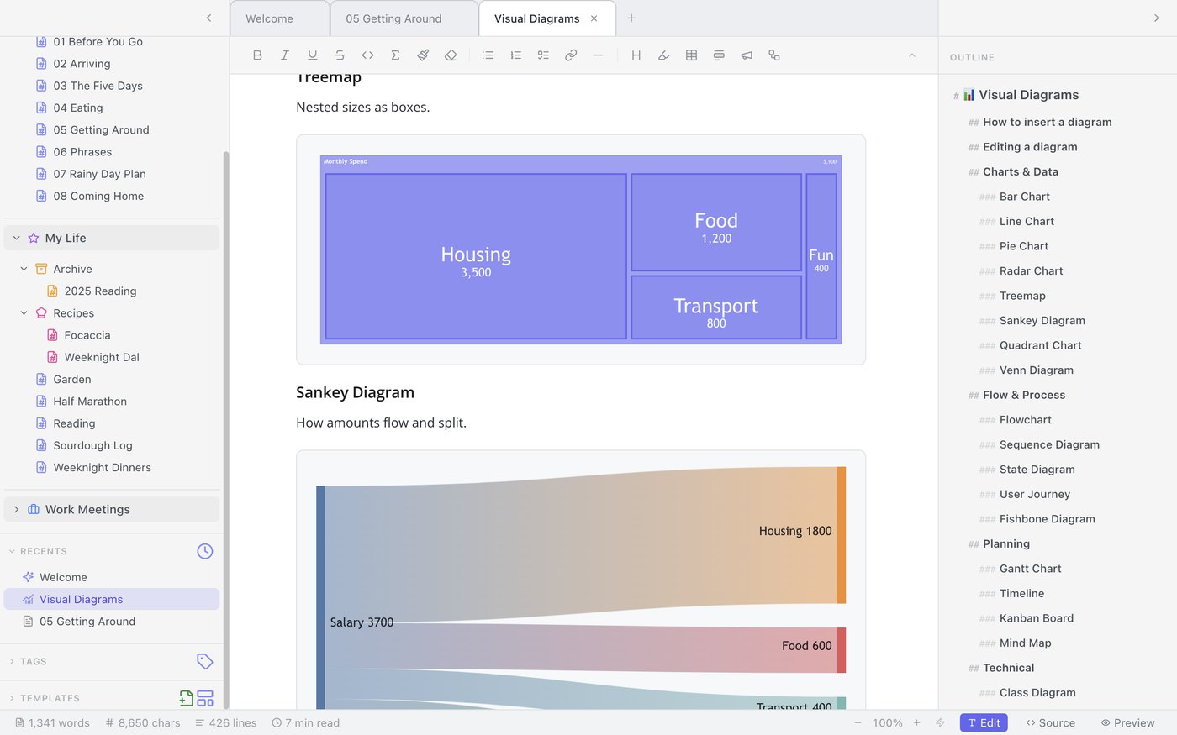Open the Sourdough Log note

pos(92,445)
